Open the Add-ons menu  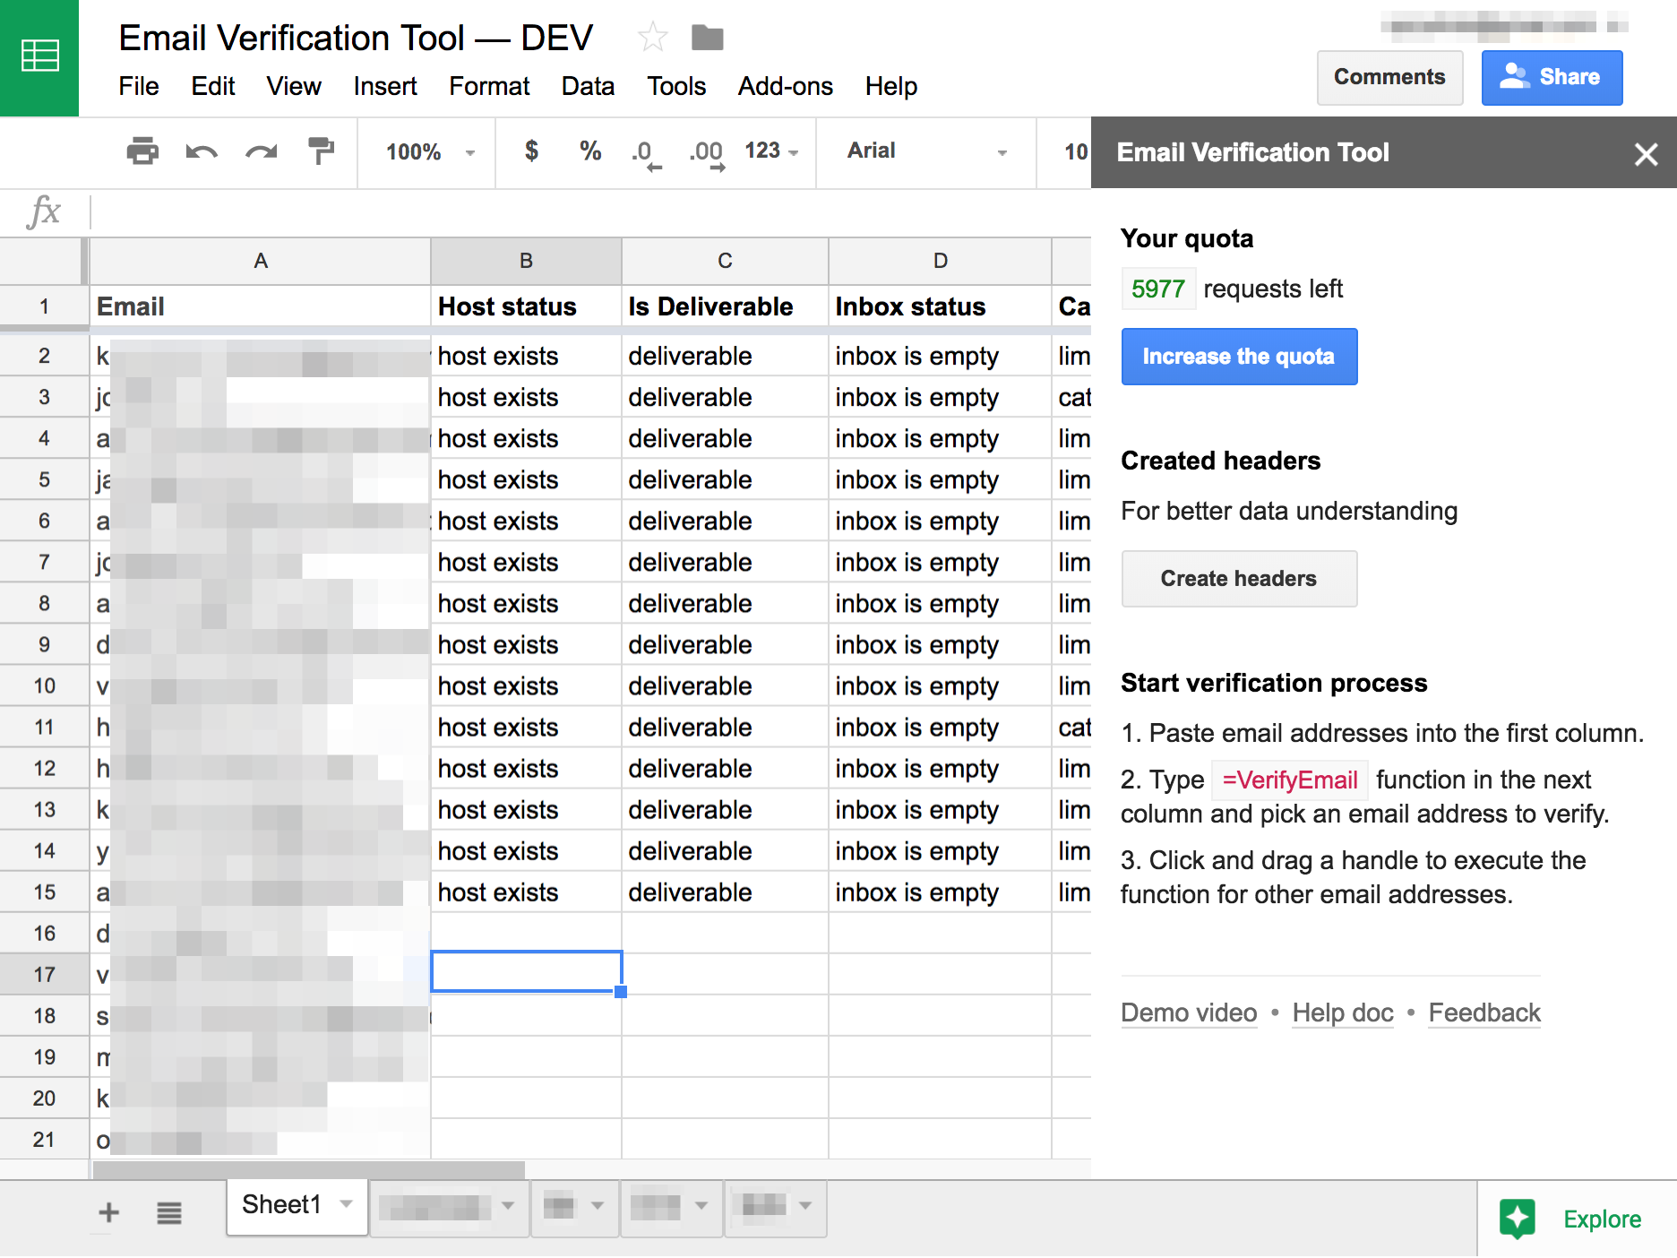[786, 86]
